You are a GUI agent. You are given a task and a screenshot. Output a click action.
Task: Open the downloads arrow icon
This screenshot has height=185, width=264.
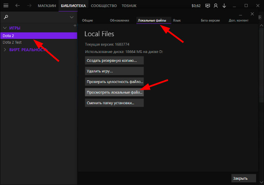point(224,6)
